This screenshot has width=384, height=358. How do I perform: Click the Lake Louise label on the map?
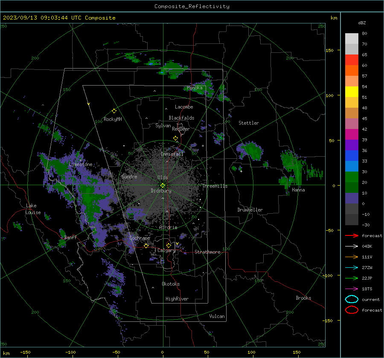(x=33, y=209)
